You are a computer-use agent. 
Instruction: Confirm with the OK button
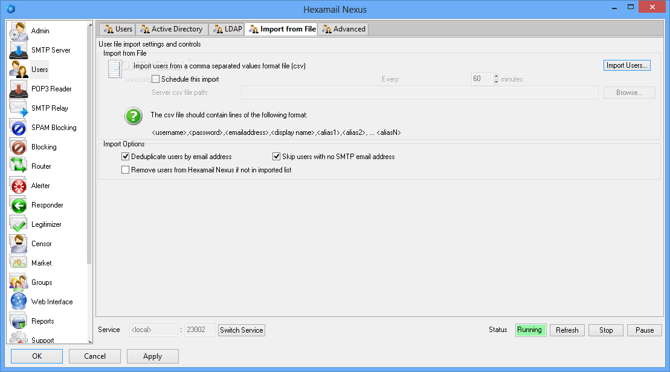pos(37,356)
